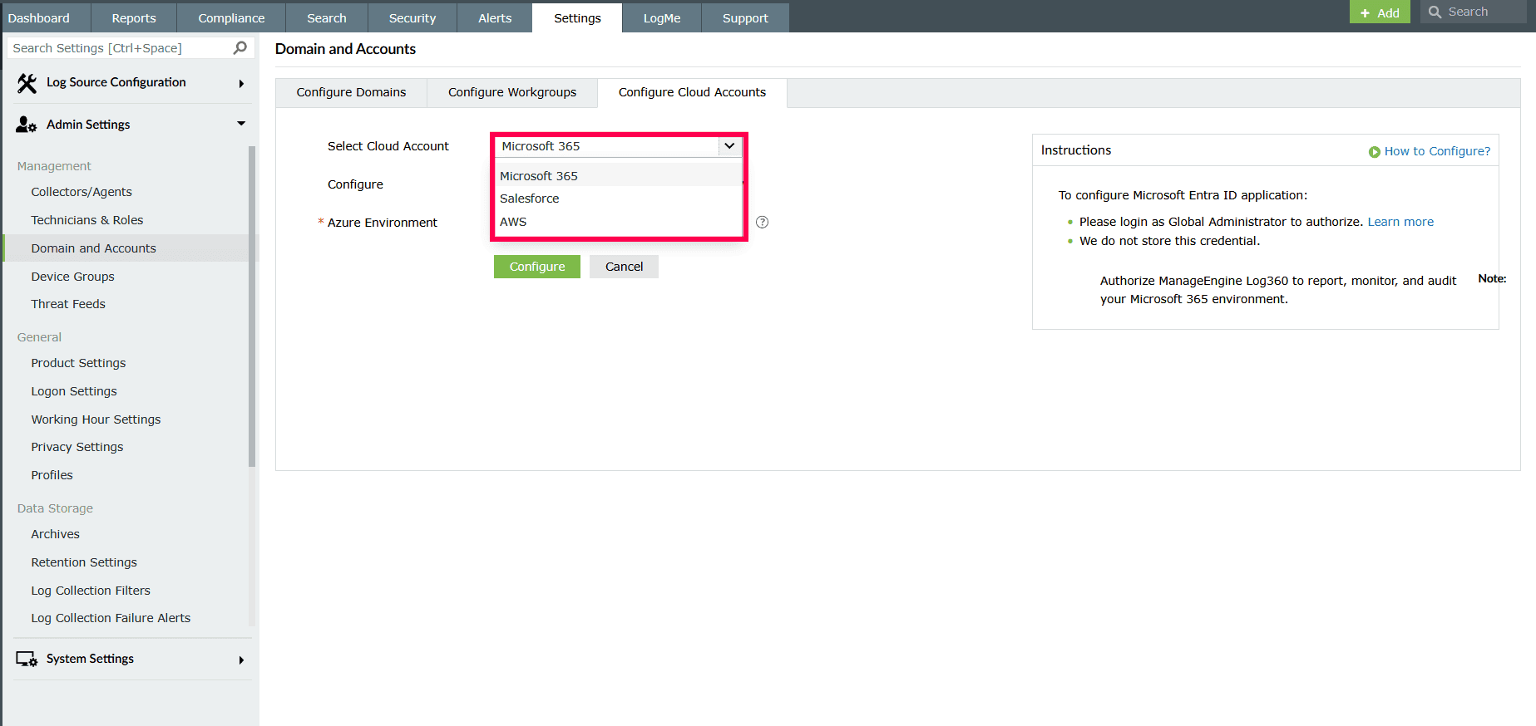1536x726 pixels.
Task: Click the sidebar vertical scrollbar
Action: tap(252, 306)
